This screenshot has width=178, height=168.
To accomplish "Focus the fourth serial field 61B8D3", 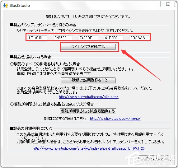I will pos(114,38).
